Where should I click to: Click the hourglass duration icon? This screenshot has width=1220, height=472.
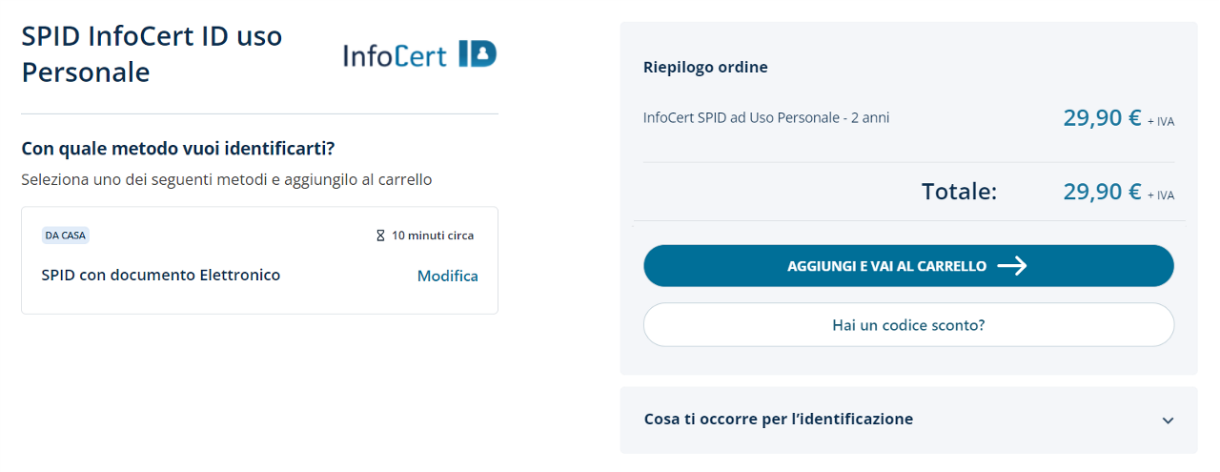pos(380,236)
